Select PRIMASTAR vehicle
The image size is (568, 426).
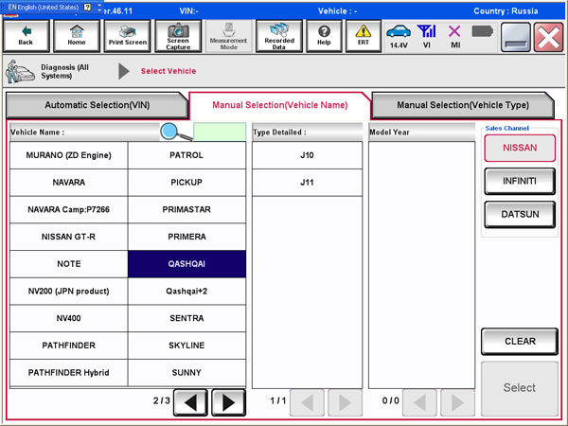pos(186,210)
